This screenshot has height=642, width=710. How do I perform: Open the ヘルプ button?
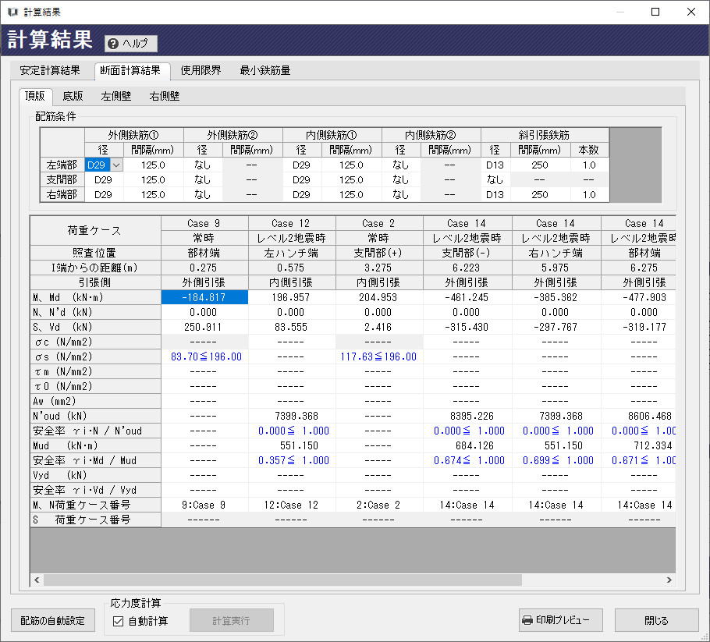pyautogui.click(x=131, y=44)
